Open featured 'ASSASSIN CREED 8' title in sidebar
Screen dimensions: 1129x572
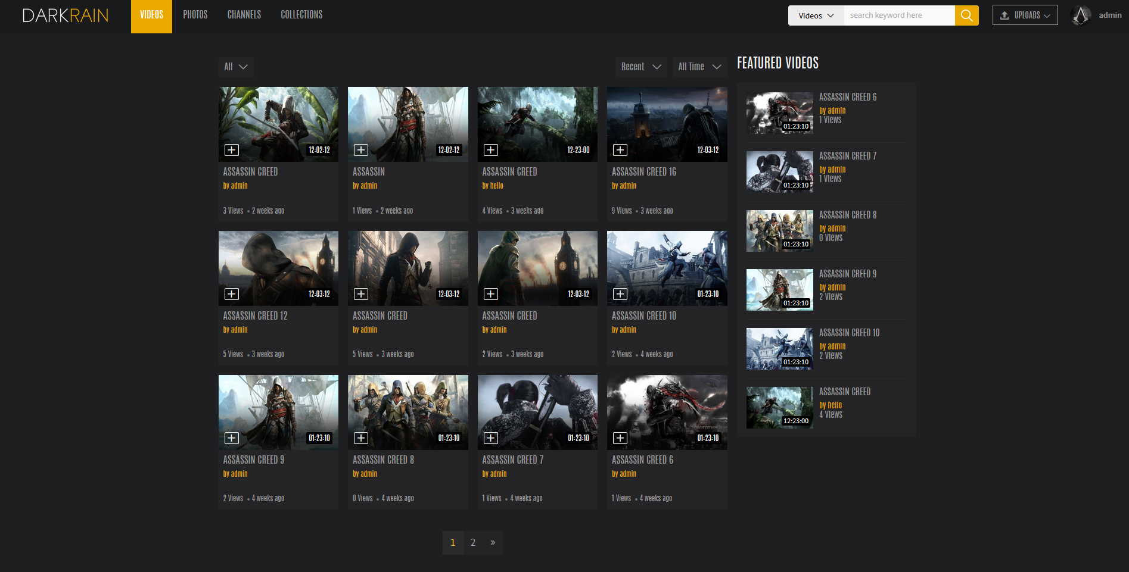click(847, 215)
